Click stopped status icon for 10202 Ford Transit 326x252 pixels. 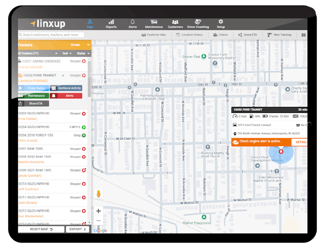pos(84,75)
